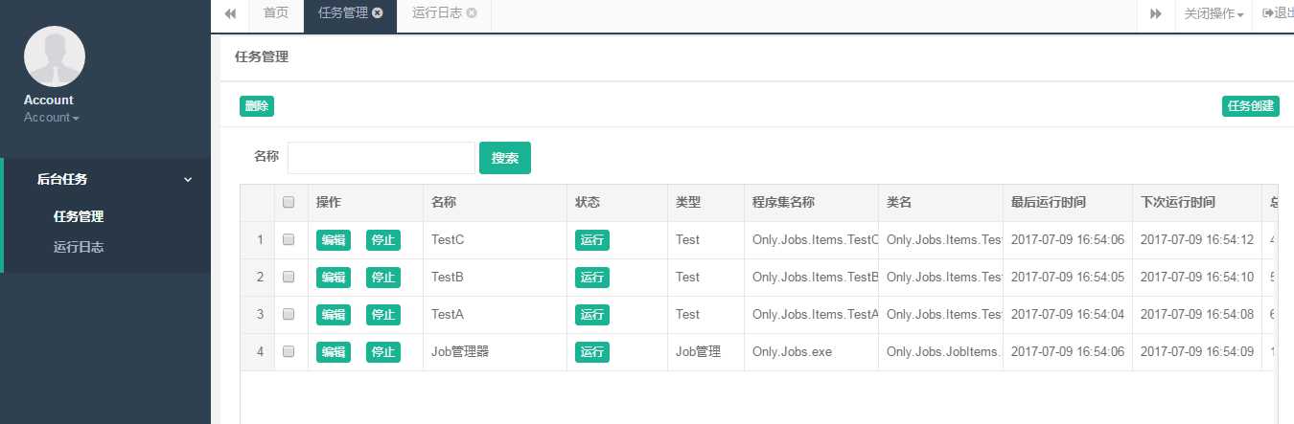This screenshot has width=1294, height=424.
Task: Click 编辑 for the Job管理器 task
Action: pos(334,352)
